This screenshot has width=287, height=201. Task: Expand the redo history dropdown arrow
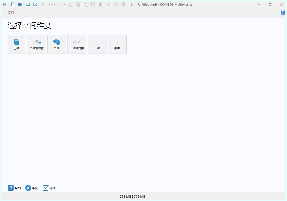[x=65, y=5]
